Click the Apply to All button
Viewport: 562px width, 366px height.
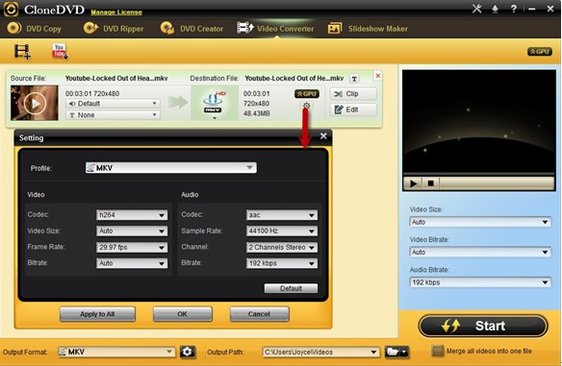(97, 314)
